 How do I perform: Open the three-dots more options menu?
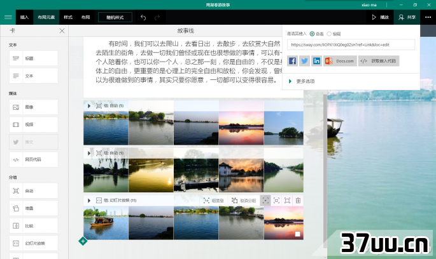428,17
